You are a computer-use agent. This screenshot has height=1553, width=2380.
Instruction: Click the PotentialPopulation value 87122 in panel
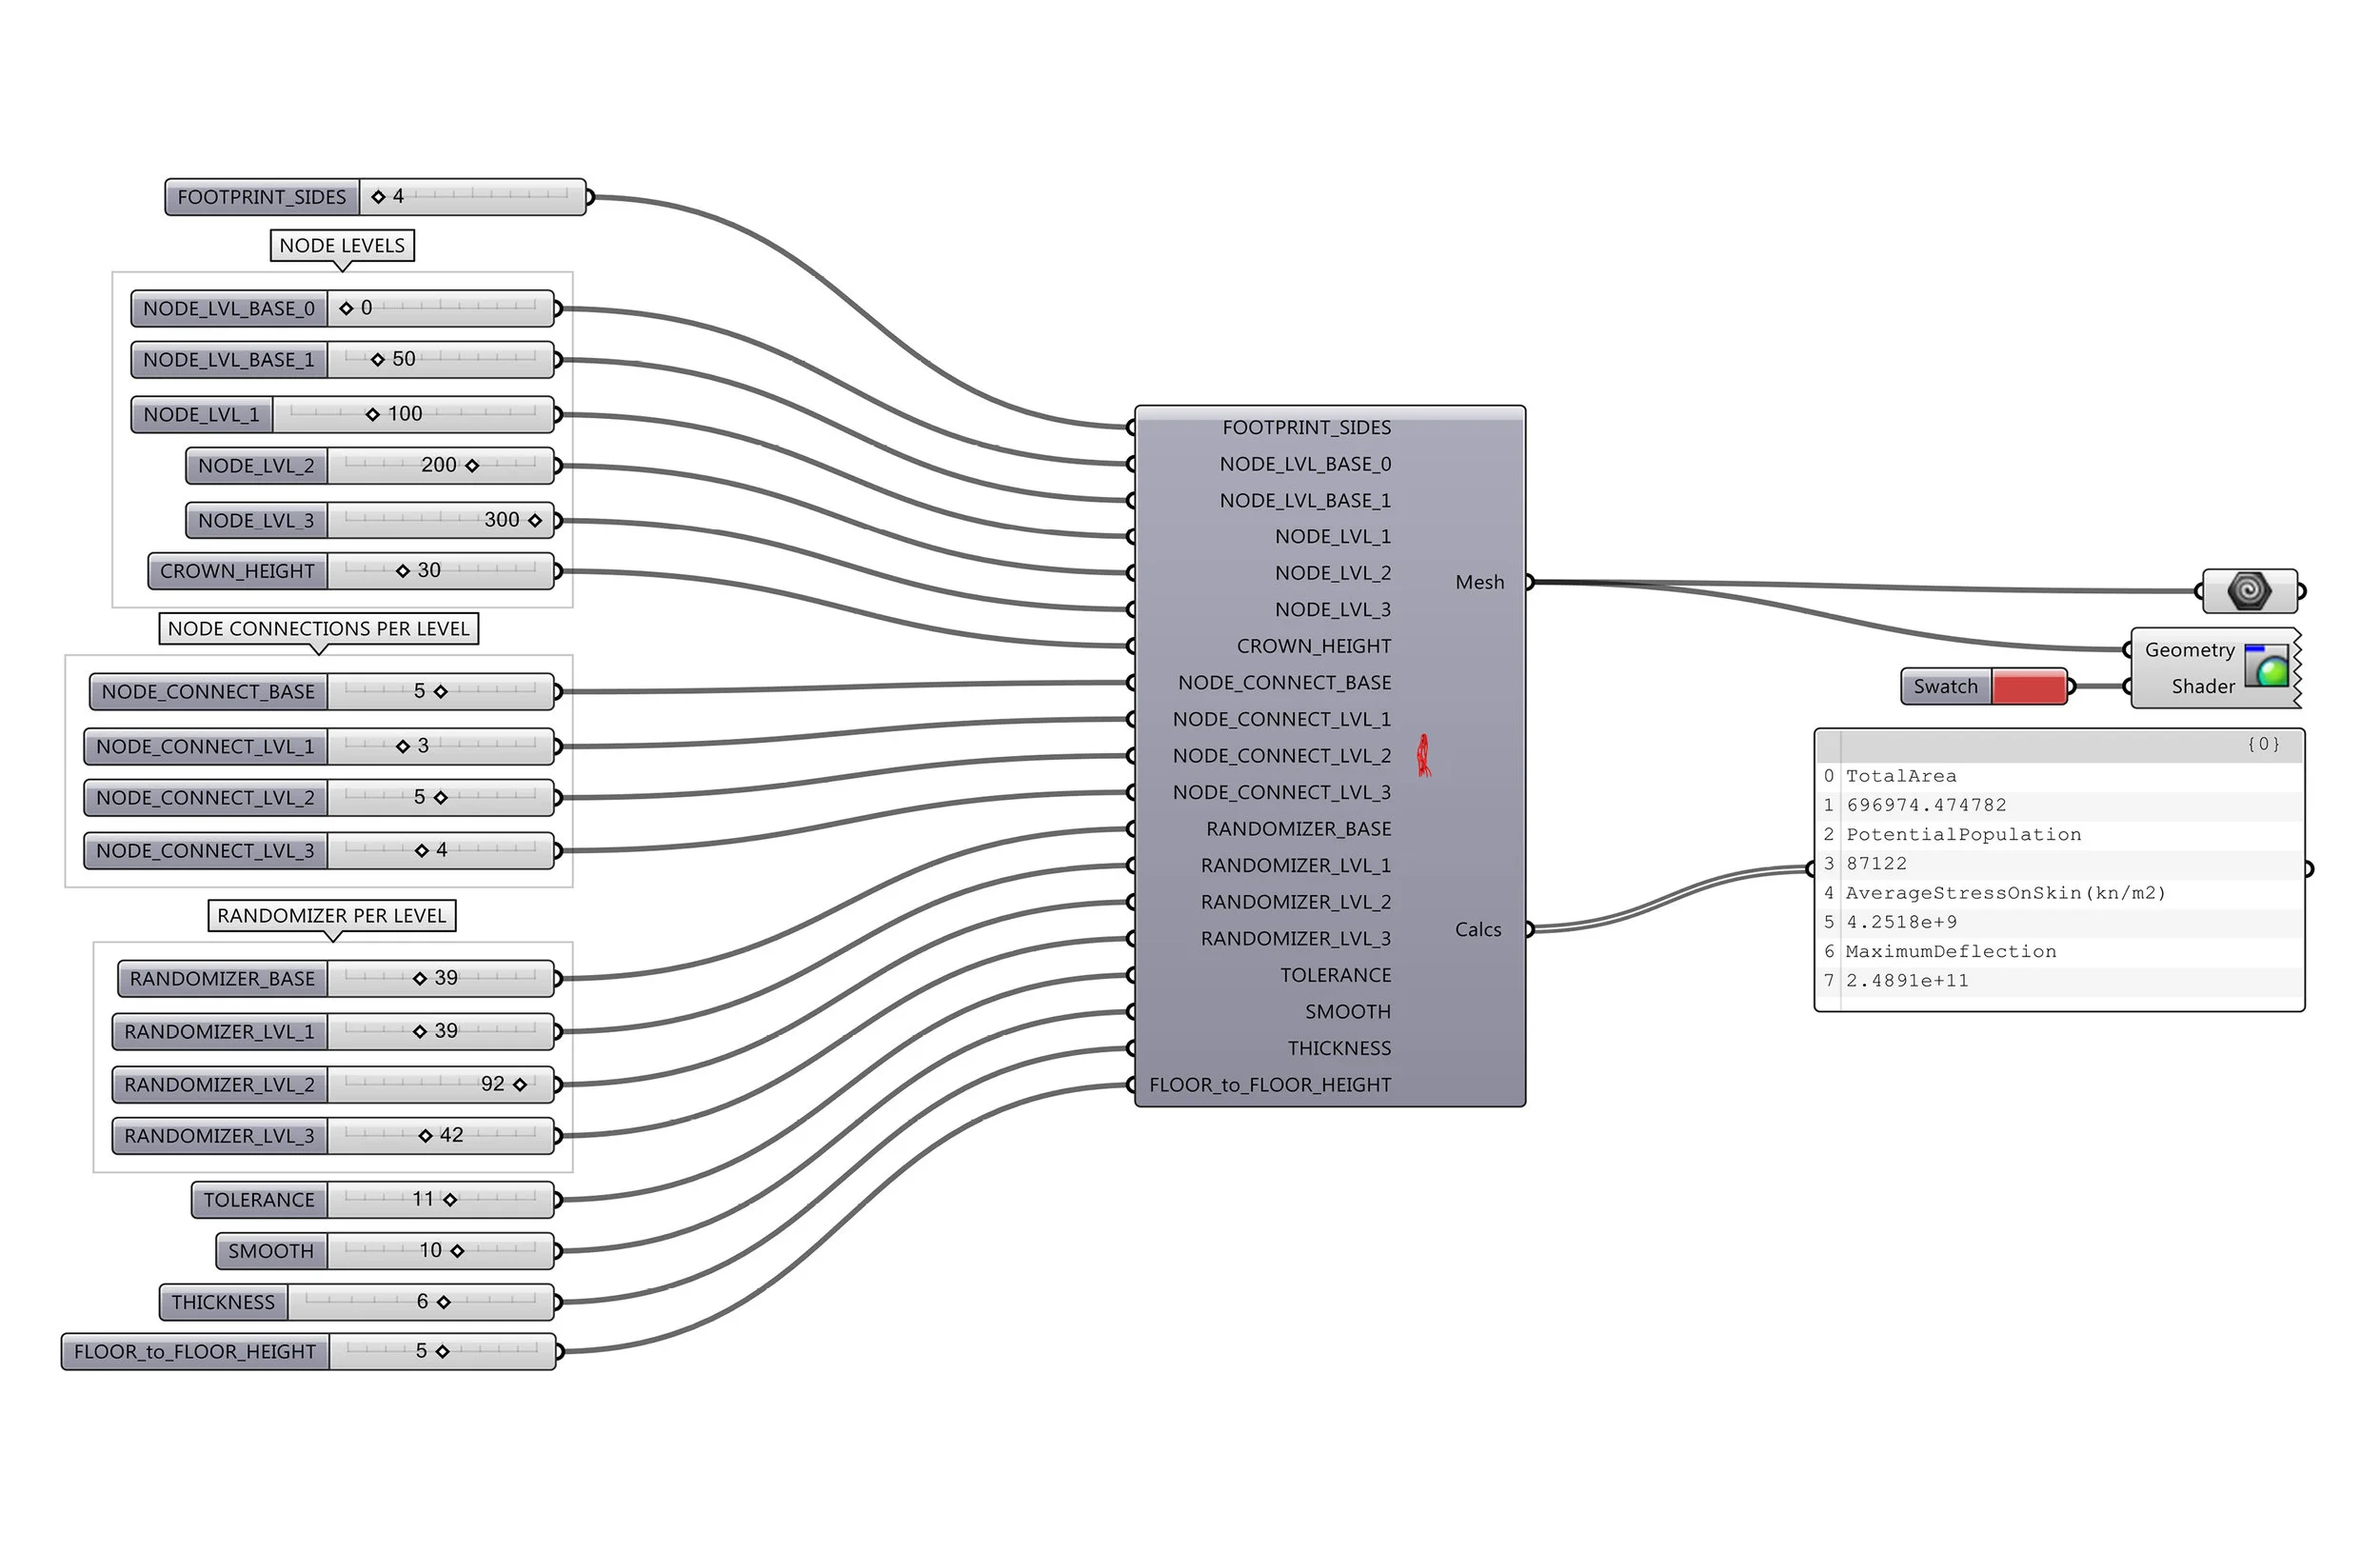[x=1877, y=863]
